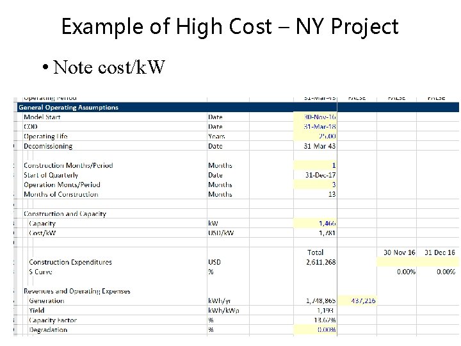This screenshot has width=461, height=346.
Task: Select the Degradation input cell '0.00%'
Action: coord(315,329)
